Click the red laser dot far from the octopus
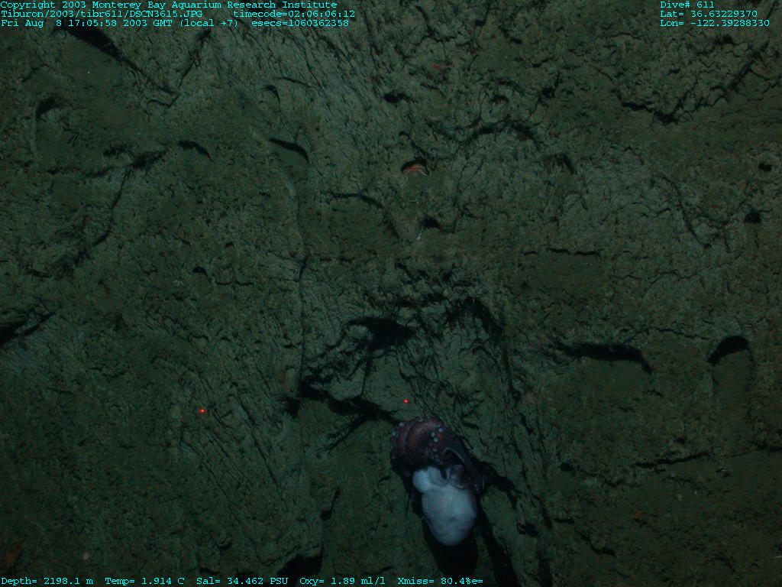Image resolution: width=782 pixels, height=587 pixels. [x=202, y=410]
